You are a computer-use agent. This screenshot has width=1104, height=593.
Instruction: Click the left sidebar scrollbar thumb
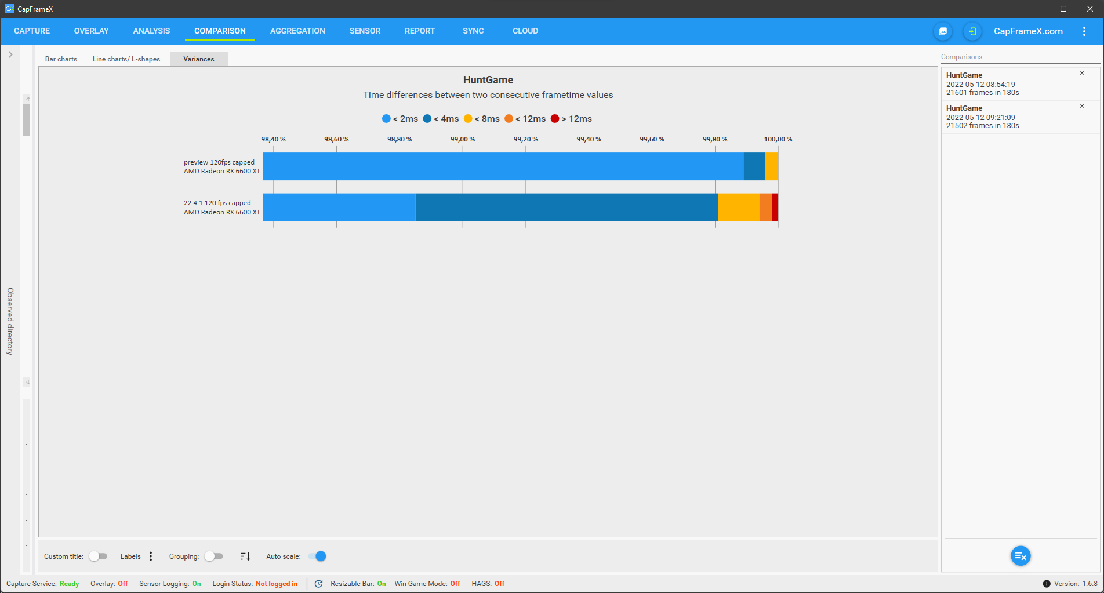[x=26, y=120]
